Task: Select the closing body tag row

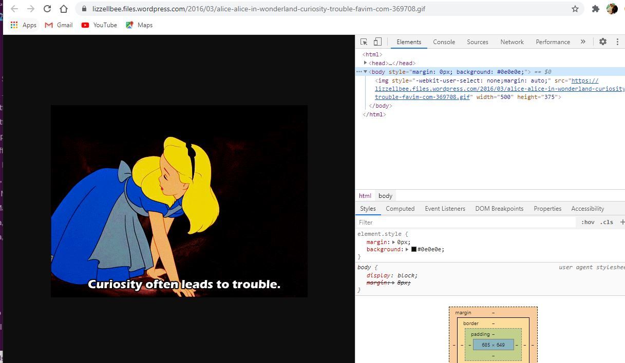Action: click(x=381, y=106)
